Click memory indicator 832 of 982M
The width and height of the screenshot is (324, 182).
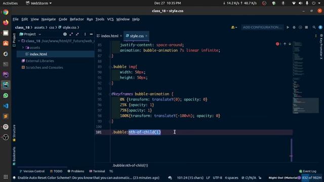pyautogui.click(x=312, y=177)
